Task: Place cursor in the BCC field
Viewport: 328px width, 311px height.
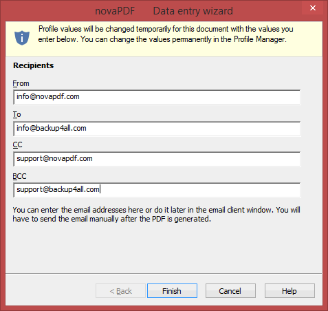Action: 157,190
